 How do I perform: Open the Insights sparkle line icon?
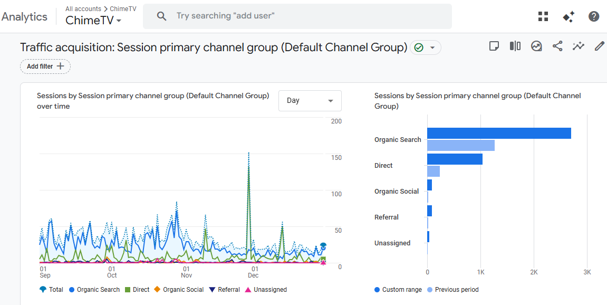tap(579, 46)
